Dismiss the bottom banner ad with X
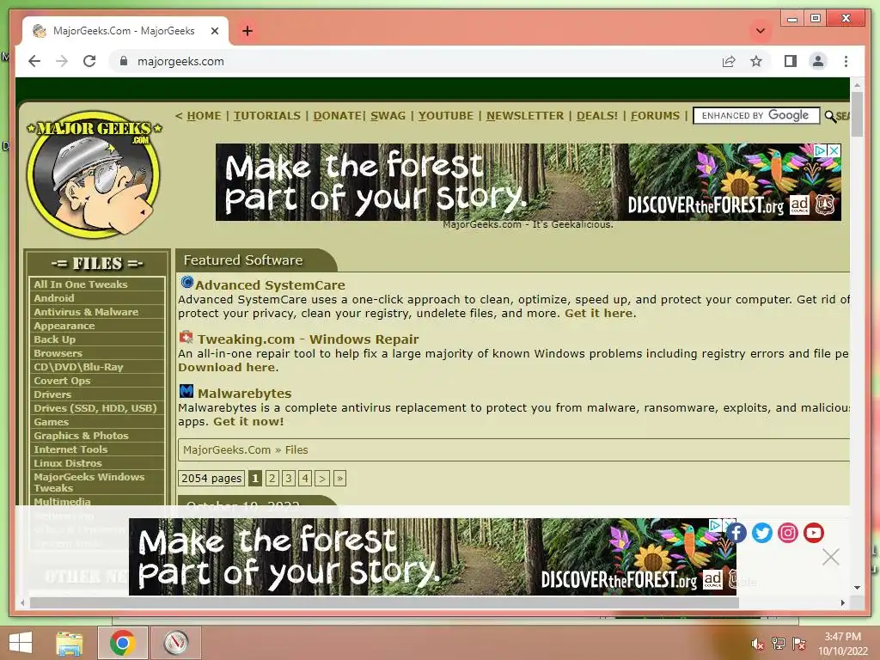Screen dimensions: 880x660 831,557
